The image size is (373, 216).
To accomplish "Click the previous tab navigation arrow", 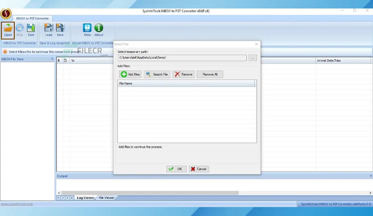I will click(x=63, y=198).
